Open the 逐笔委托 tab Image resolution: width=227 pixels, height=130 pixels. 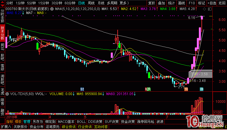[53, 127]
